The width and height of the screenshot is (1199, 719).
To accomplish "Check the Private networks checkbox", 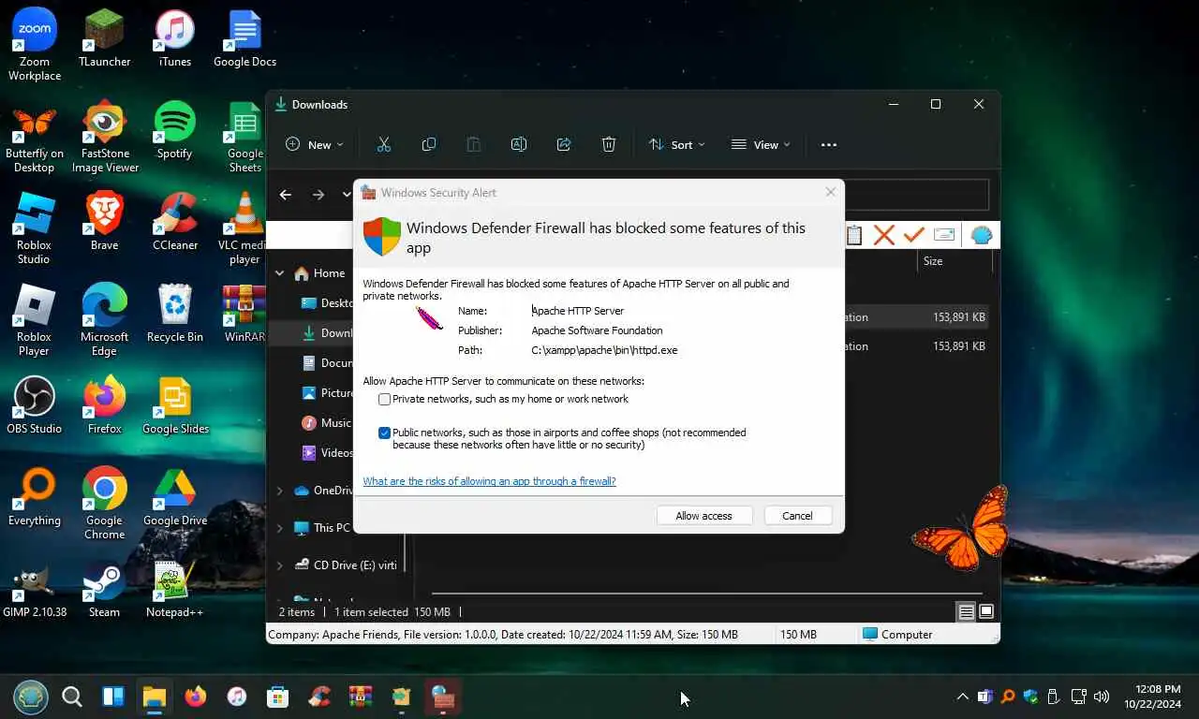I will point(384,400).
